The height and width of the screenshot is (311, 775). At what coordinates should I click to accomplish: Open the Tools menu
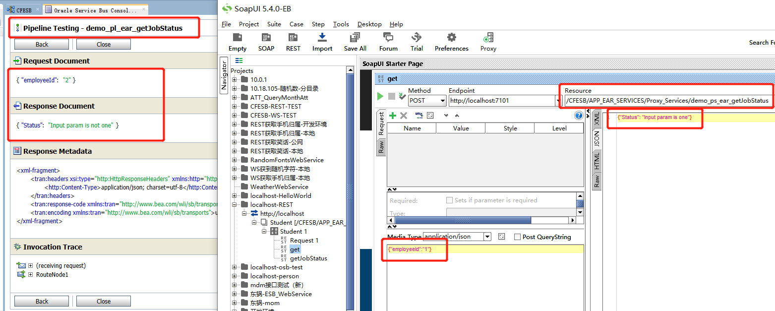341,24
